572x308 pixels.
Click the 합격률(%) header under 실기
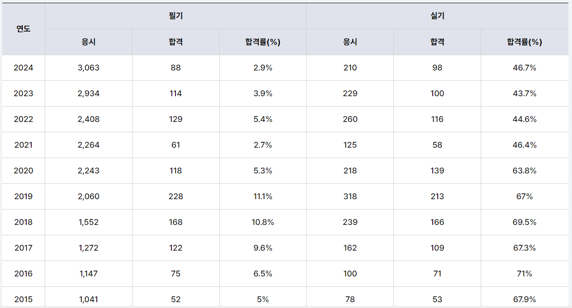coord(524,42)
